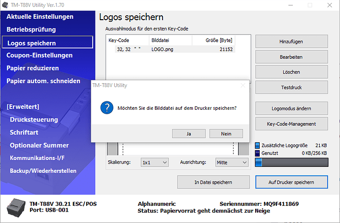Viewport: 340px width, 223px height.
Task: Open the Ausrichtung Mitte dropdown
Action: click(232, 162)
